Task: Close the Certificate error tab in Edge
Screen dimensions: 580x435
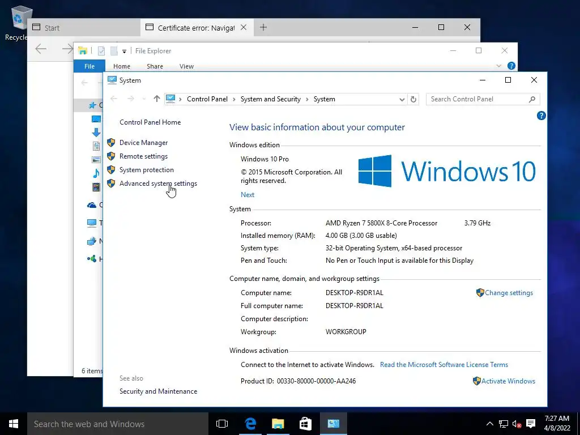Action: [244, 27]
